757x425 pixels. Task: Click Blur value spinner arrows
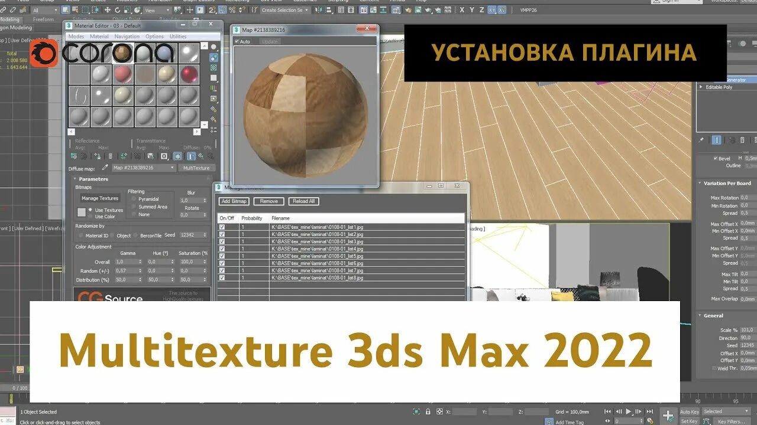[x=205, y=201]
